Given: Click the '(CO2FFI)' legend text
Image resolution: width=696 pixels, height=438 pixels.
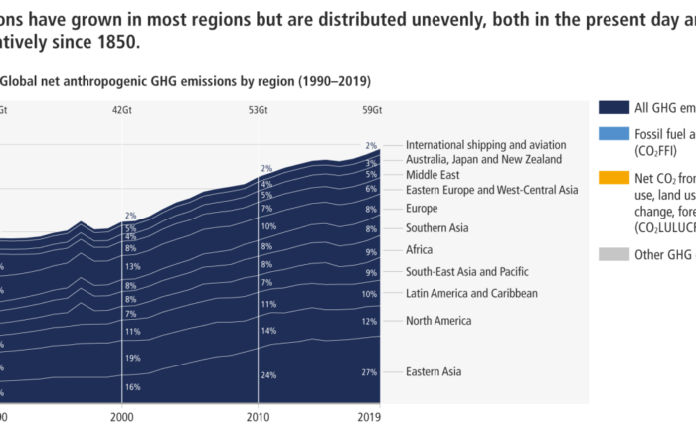Looking at the screenshot, I should [x=655, y=151].
